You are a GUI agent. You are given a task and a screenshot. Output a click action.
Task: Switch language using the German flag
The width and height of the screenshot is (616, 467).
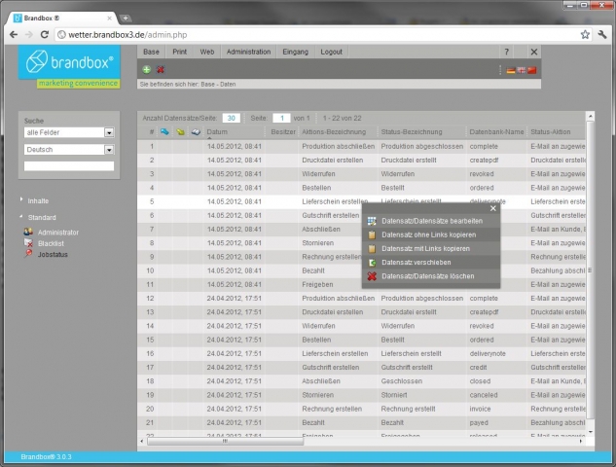(511, 70)
